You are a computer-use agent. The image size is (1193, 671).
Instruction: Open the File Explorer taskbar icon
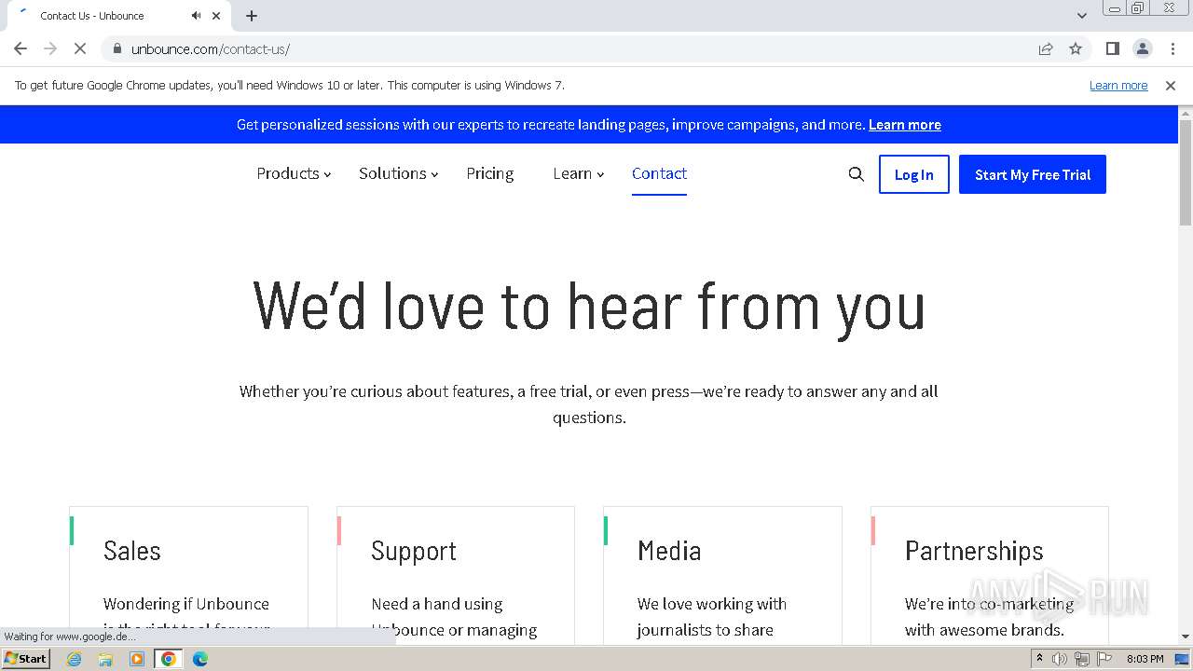105,659
